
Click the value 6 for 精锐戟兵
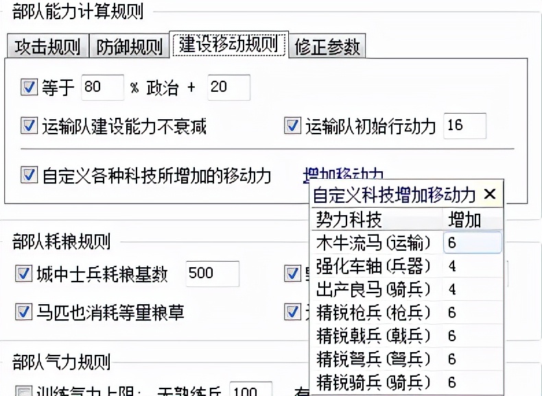[x=473, y=336]
